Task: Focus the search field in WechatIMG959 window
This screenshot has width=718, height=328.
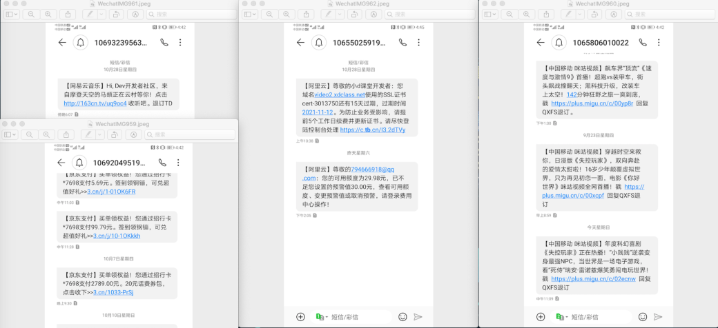Action: pos(190,135)
